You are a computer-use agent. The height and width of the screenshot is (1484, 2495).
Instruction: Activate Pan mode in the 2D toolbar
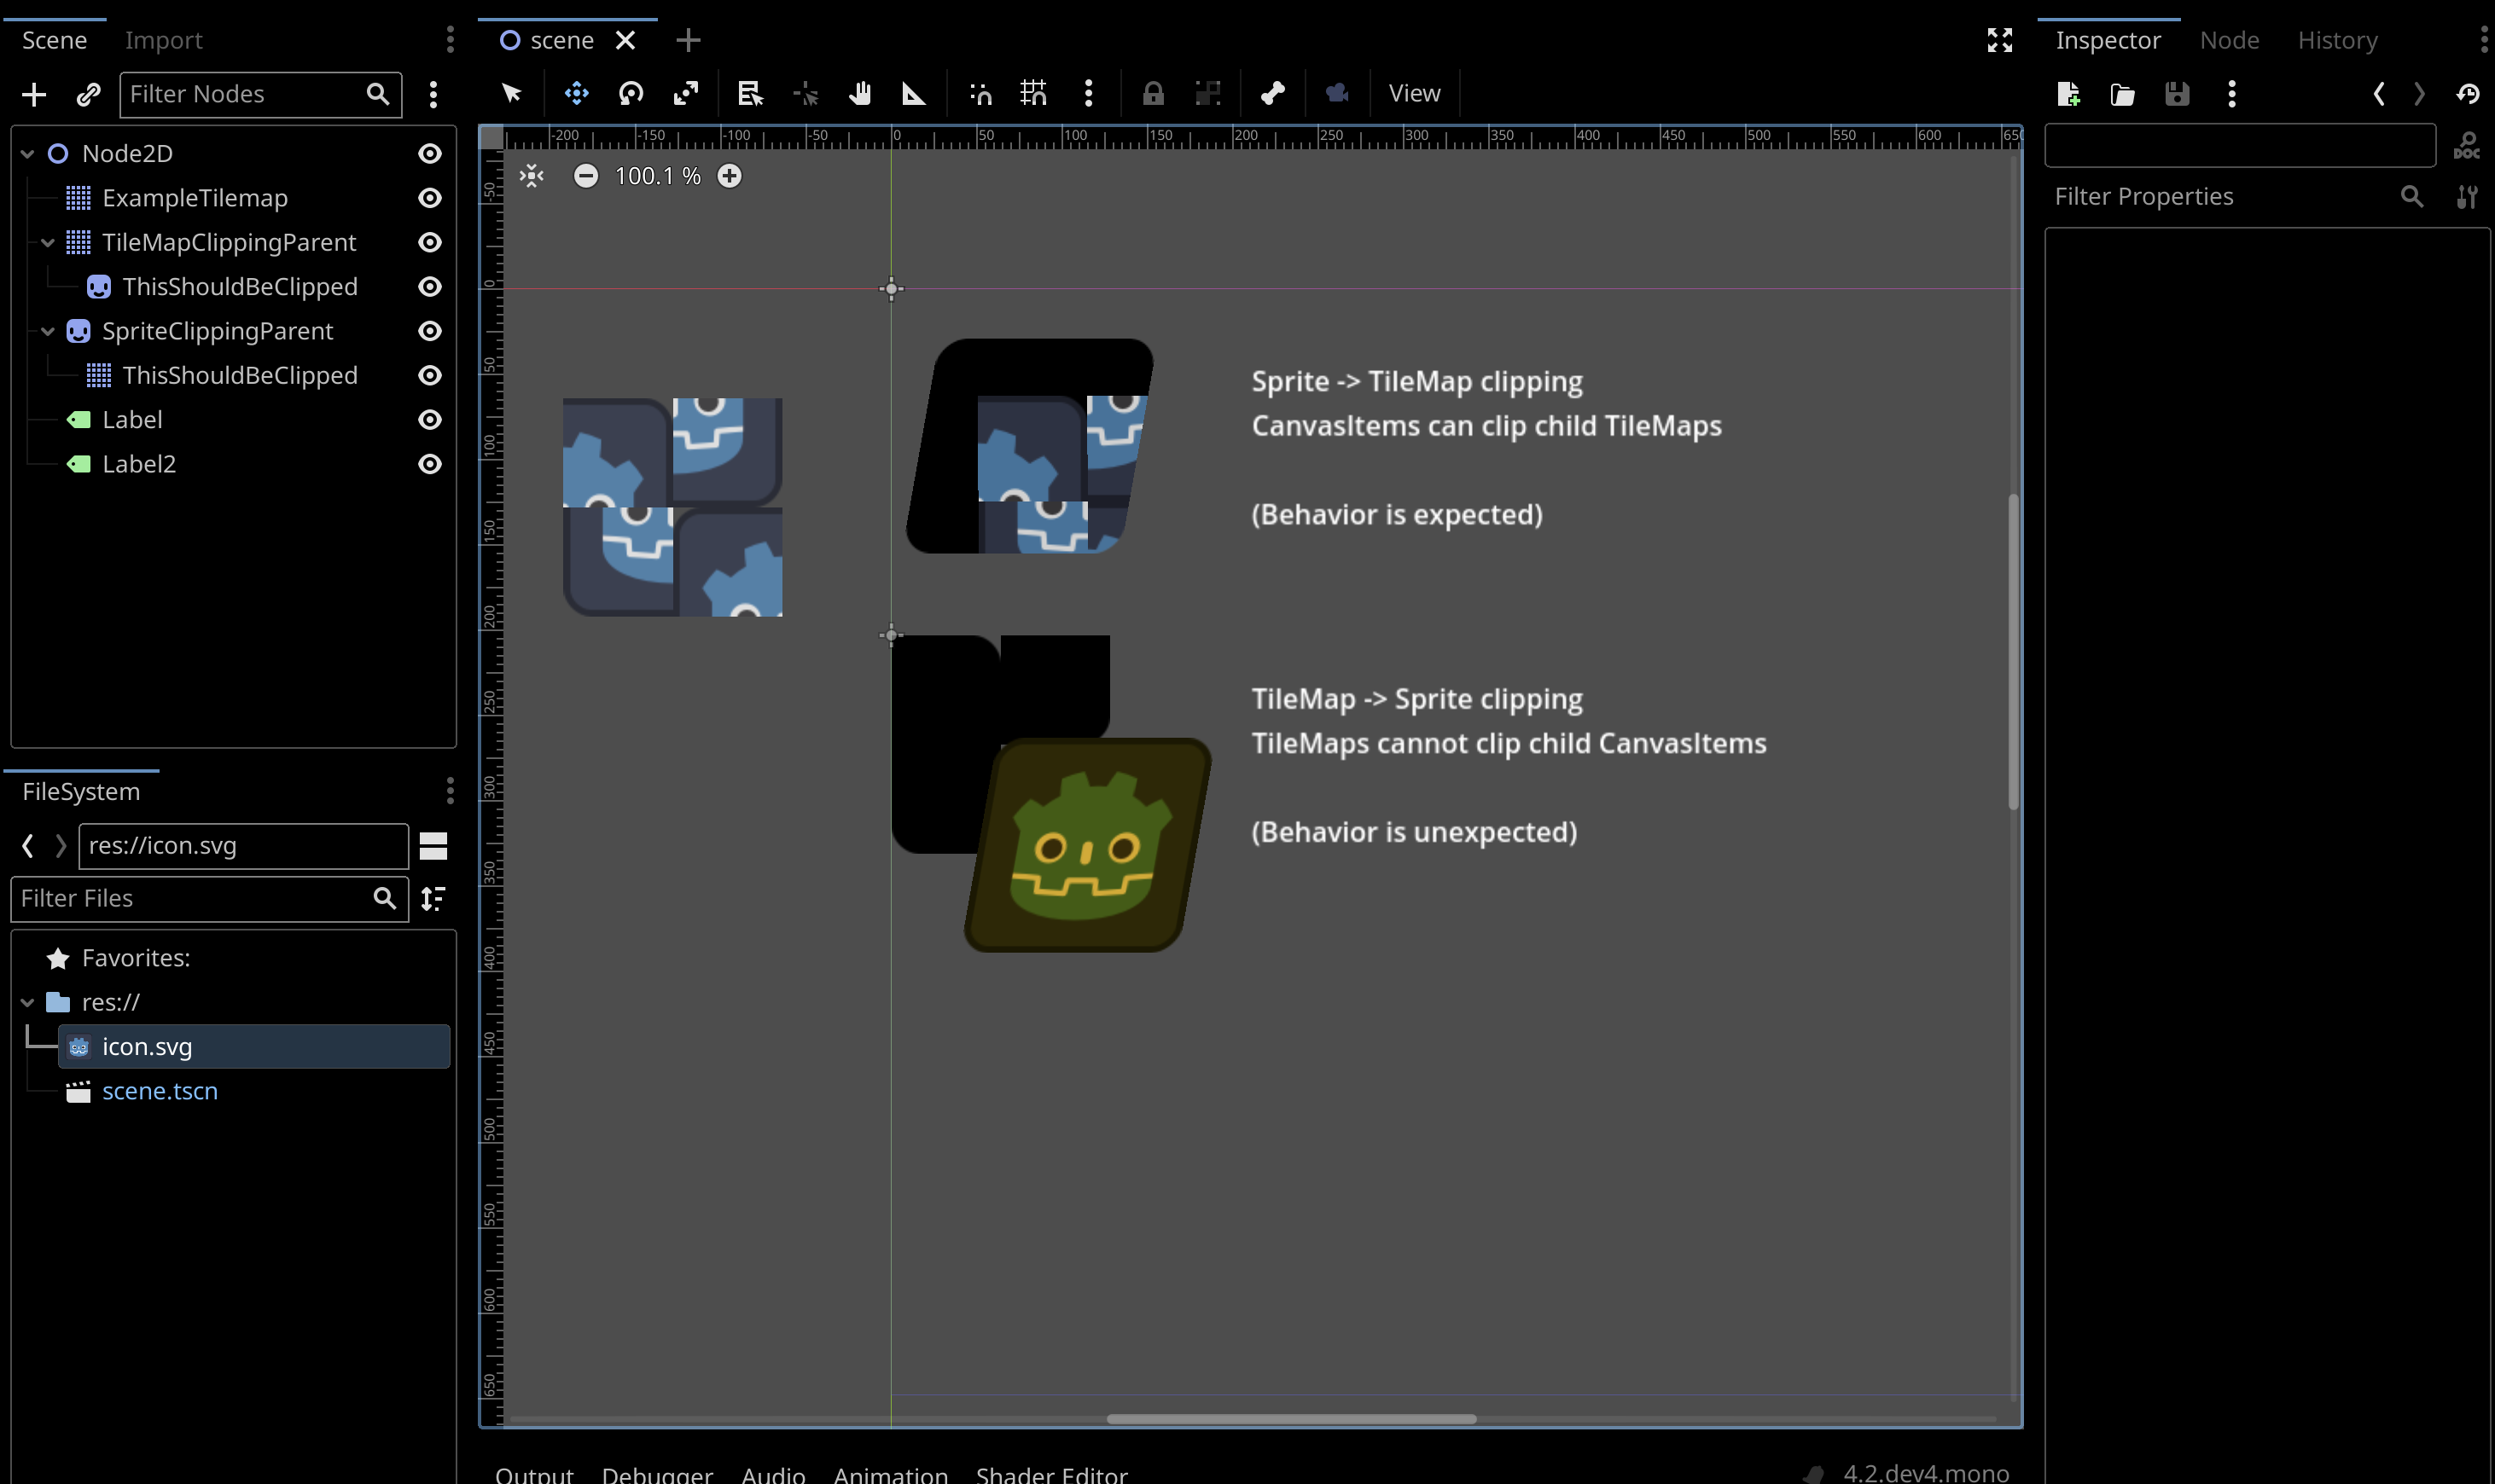point(858,93)
